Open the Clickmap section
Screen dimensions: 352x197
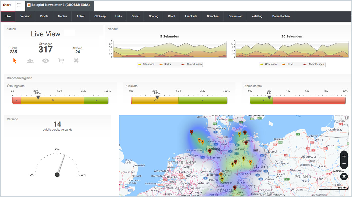pyautogui.click(x=100, y=16)
